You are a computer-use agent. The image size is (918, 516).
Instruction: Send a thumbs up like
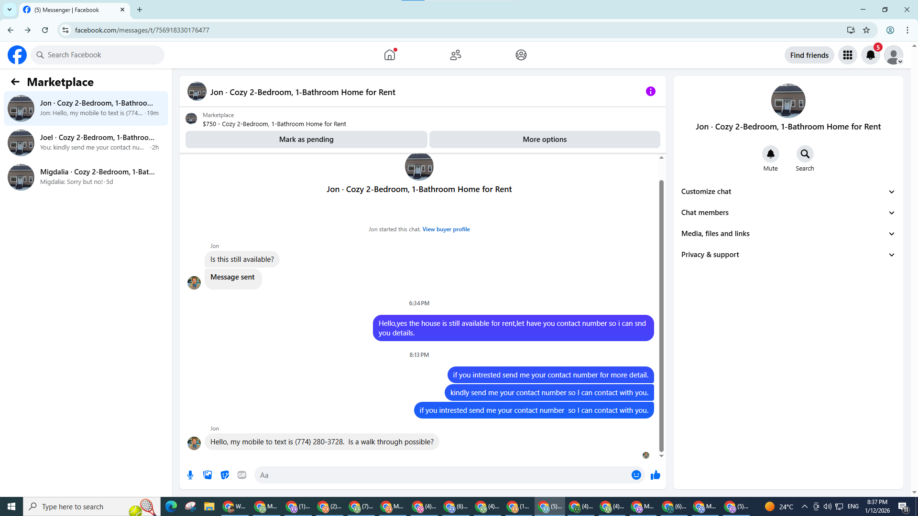655,475
